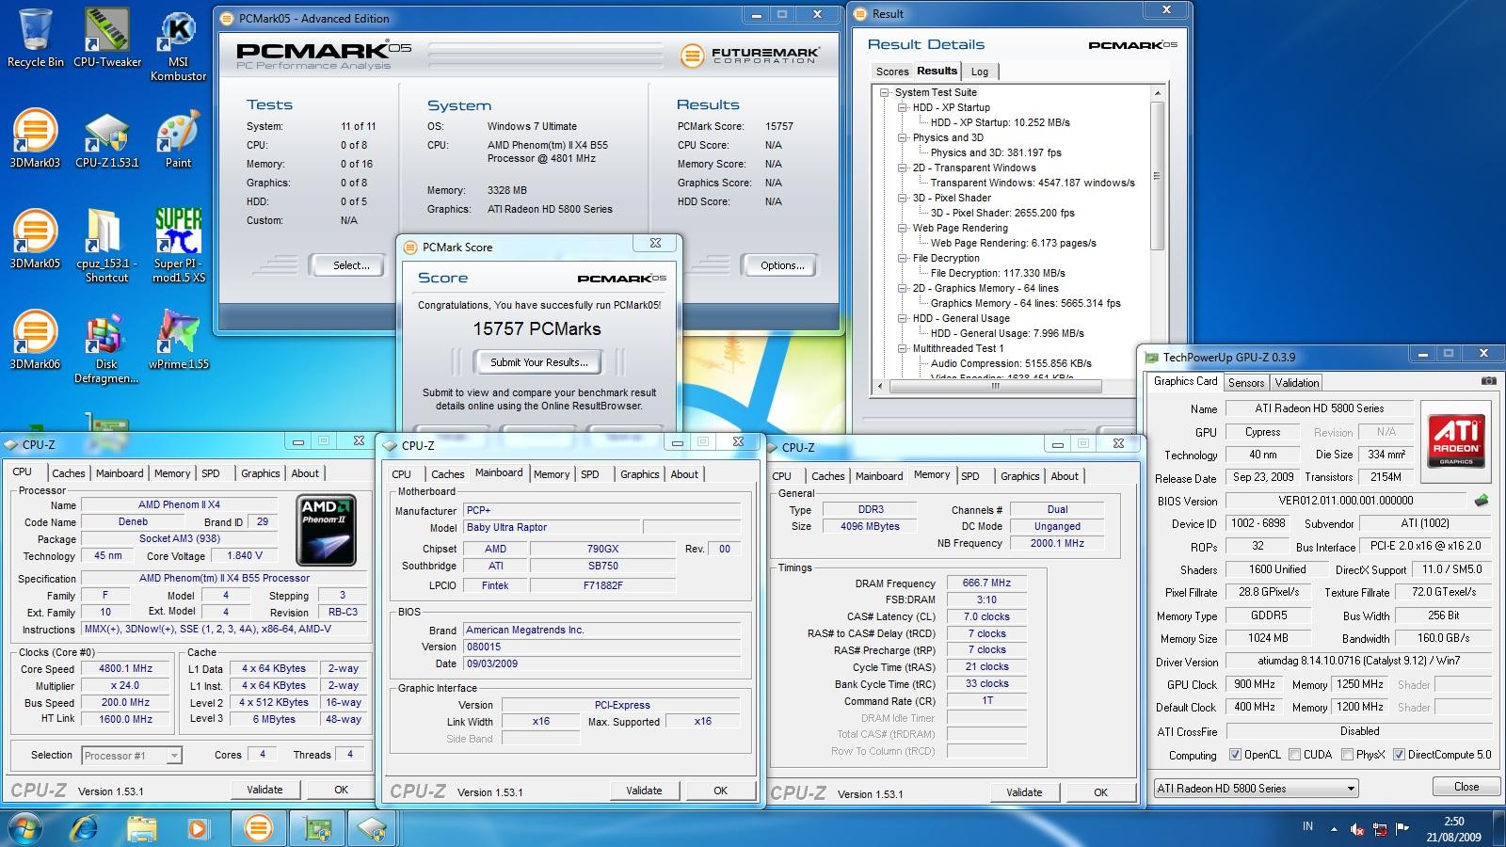Launch Paint from the desktop
This screenshot has width=1506, height=847.
coord(178,138)
